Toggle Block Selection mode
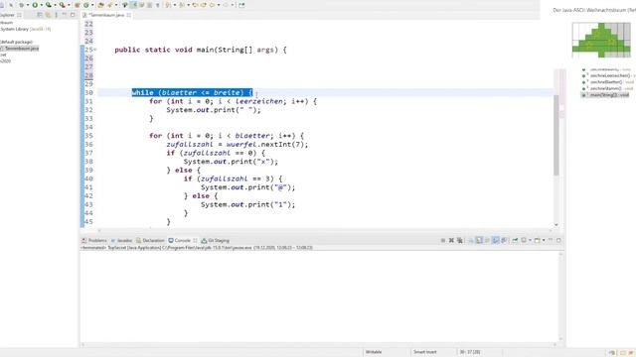This screenshot has width=636, height=357. (149, 5)
